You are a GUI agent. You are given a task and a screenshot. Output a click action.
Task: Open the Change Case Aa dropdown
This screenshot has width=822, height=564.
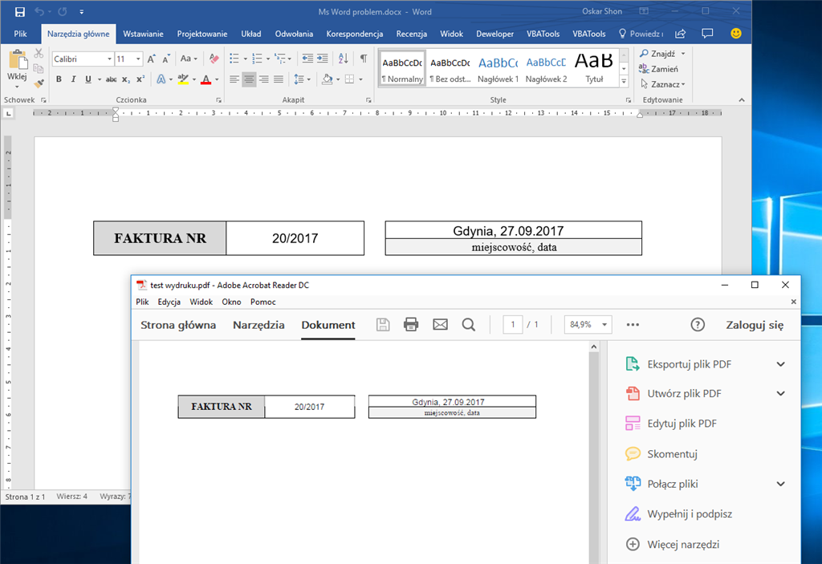click(188, 59)
